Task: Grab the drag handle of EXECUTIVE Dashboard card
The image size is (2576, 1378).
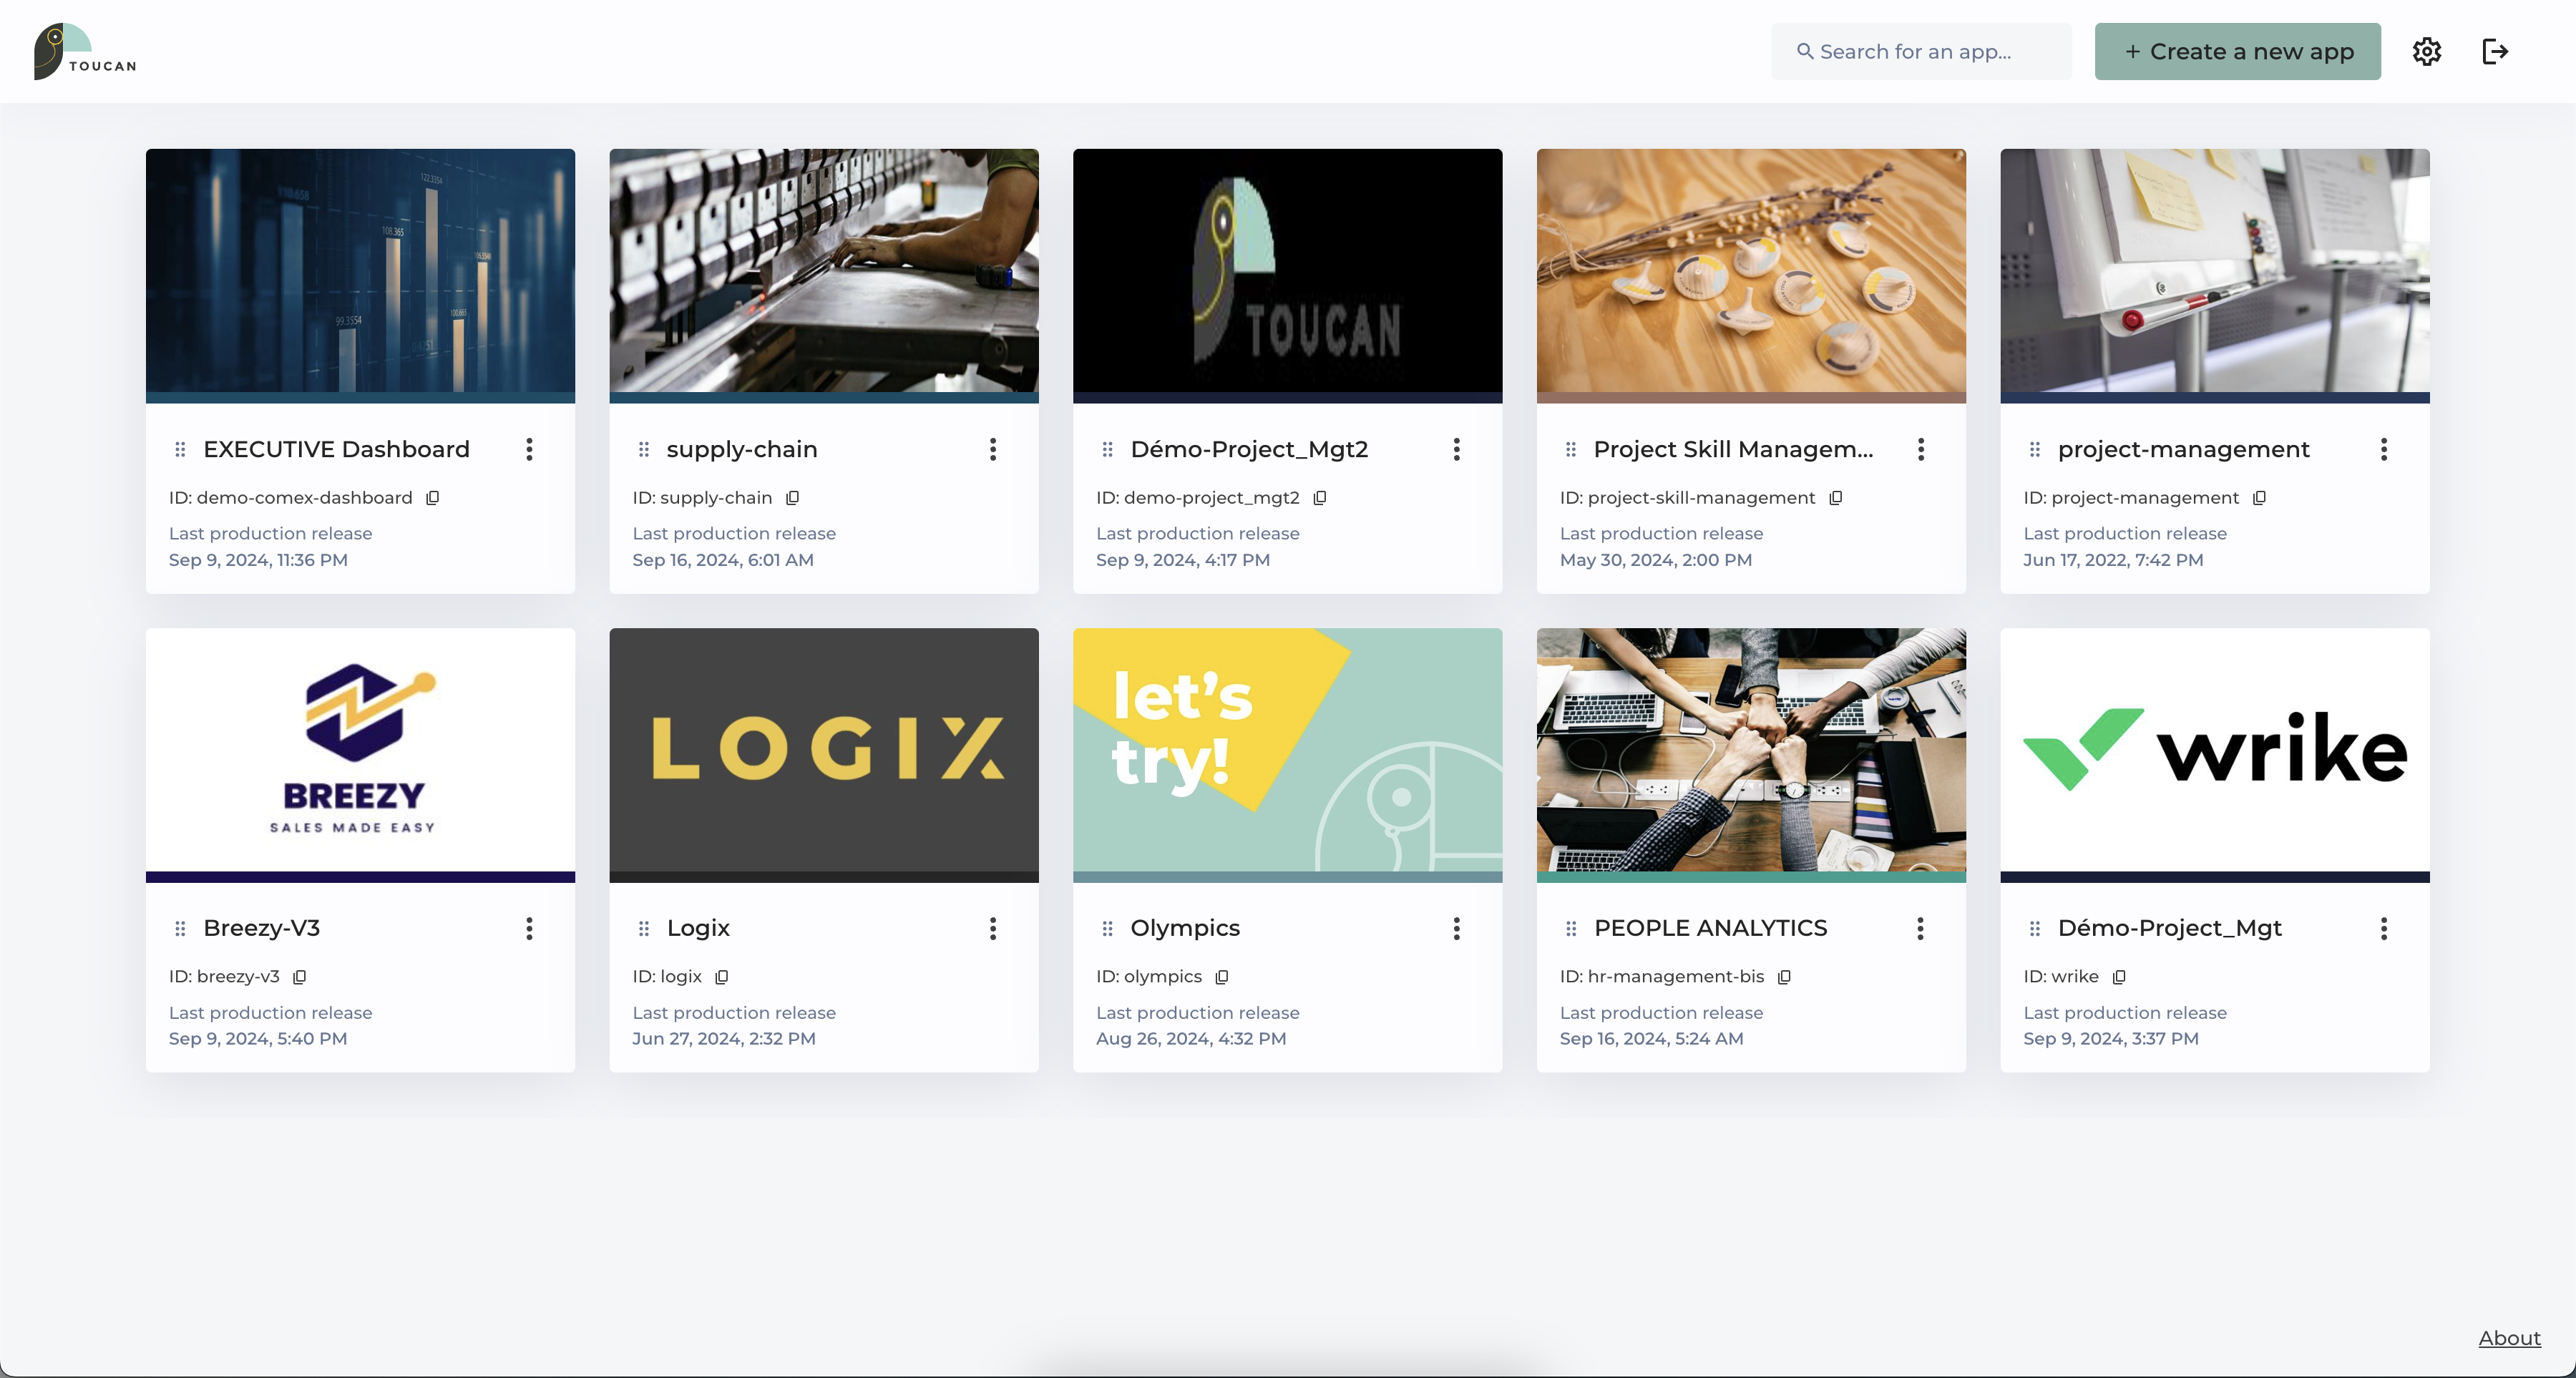Action: click(181, 449)
